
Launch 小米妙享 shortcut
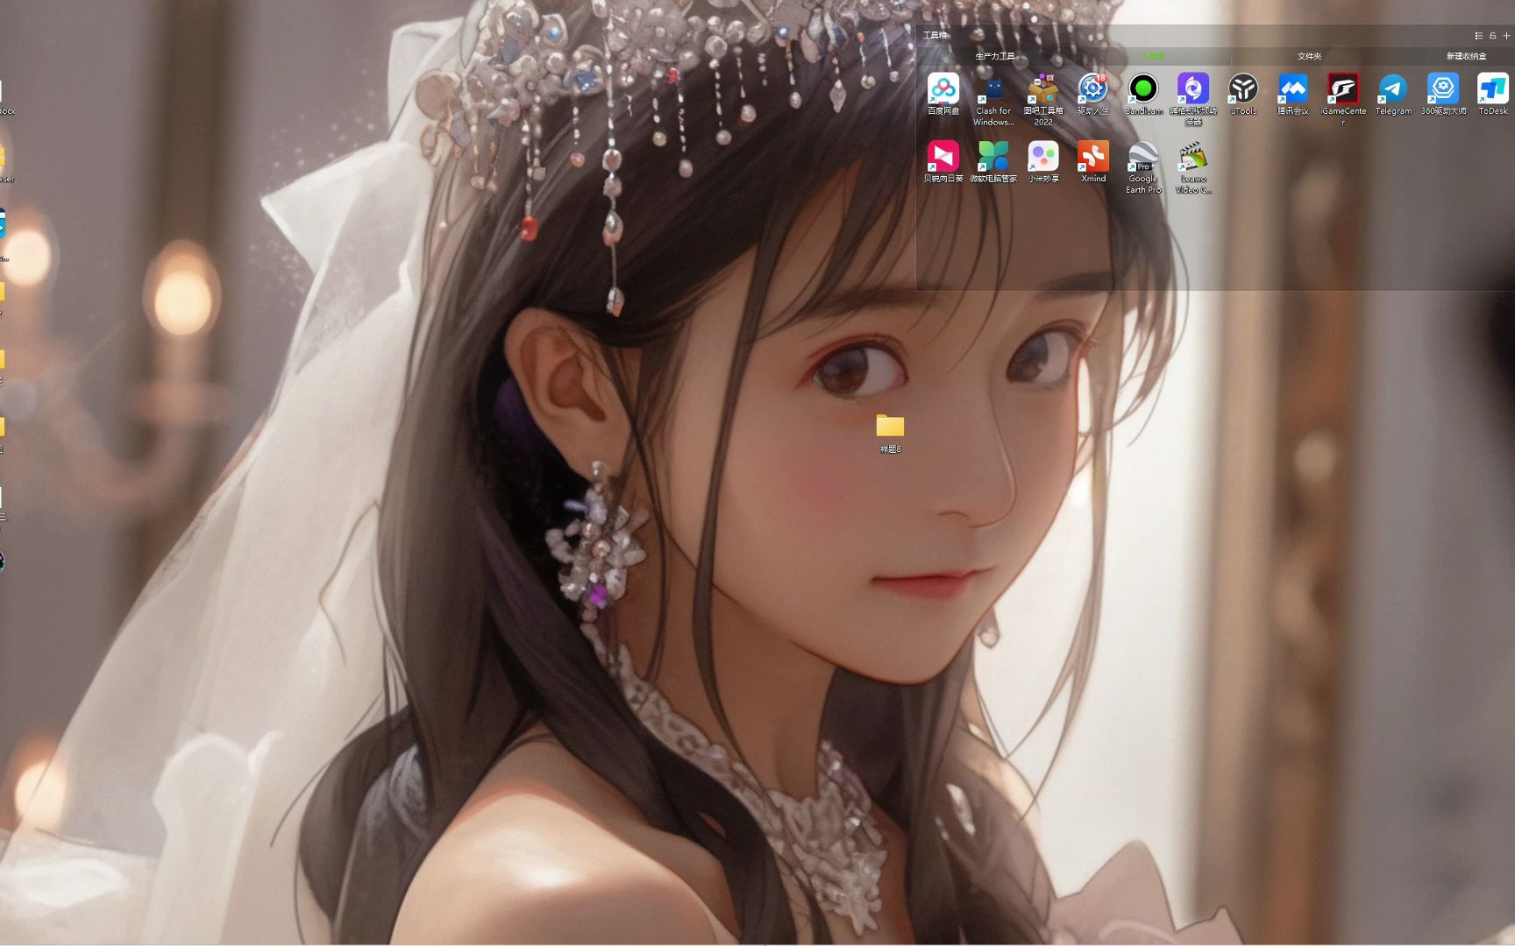click(x=1043, y=162)
